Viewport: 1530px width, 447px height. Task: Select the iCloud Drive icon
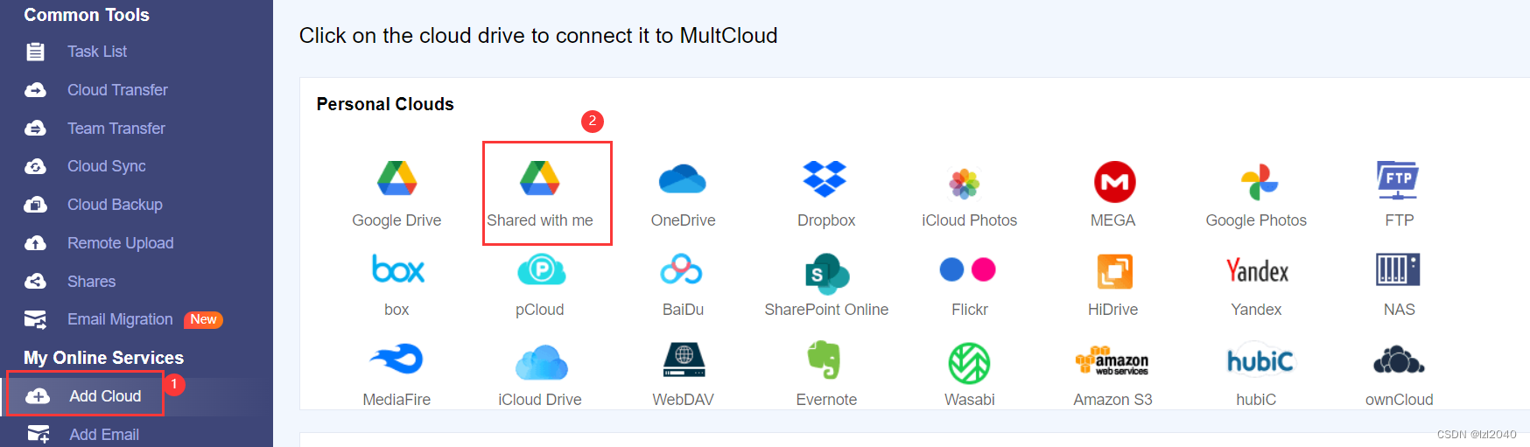tap(542, 362)
